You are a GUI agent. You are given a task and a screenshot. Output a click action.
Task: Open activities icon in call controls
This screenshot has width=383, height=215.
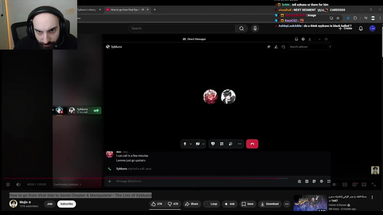pos(222,144)
